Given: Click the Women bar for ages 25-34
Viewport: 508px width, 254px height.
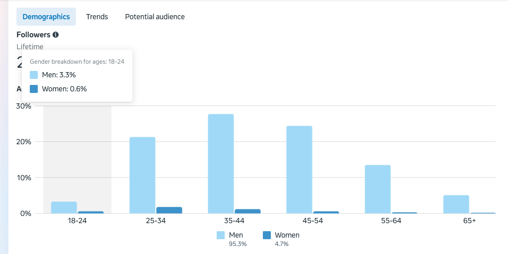Looking at the screenshot, I should tap(169, 210).
